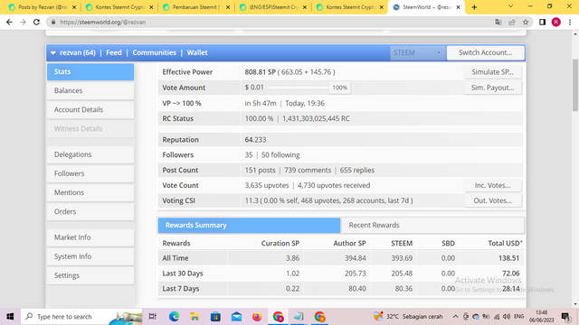Collapse the rezvan account header arrow
This screenshot has height=325, width=579.
pyautogui.click(x=53, y=52)
